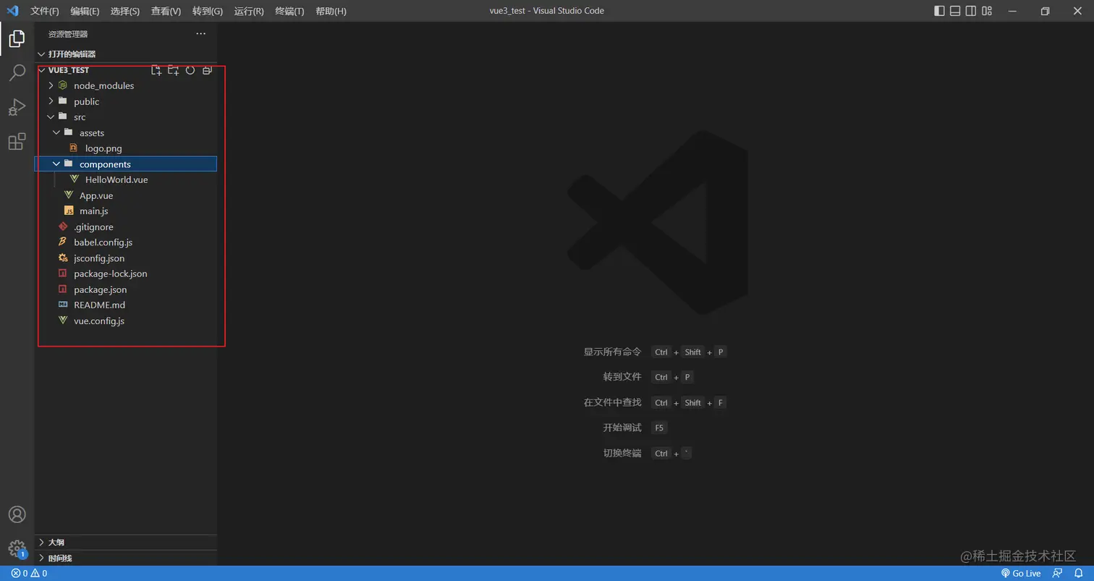
Task: Open the 终端(T) menu
Action: [289, 11]
